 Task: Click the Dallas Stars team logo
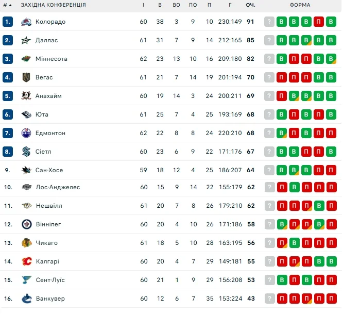coord(26,40)
